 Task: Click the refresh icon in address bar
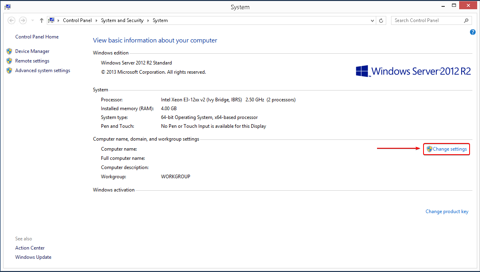pos(381,20)
